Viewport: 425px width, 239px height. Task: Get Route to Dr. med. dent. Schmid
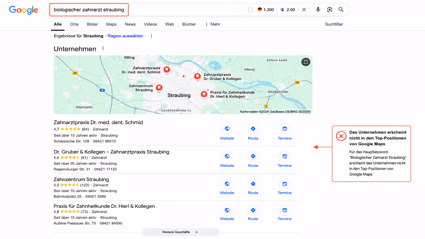click(253, 132)
